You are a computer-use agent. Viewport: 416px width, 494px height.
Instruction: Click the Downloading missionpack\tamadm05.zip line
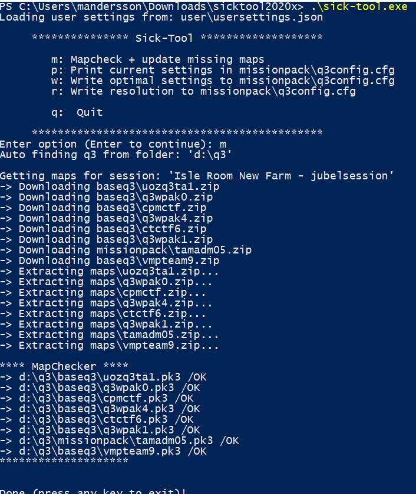click(135, 250)
